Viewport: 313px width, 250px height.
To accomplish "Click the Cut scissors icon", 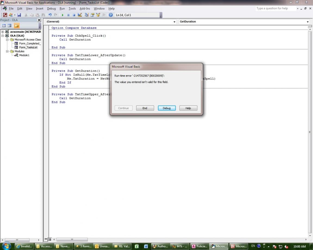I will coord(26,15).
